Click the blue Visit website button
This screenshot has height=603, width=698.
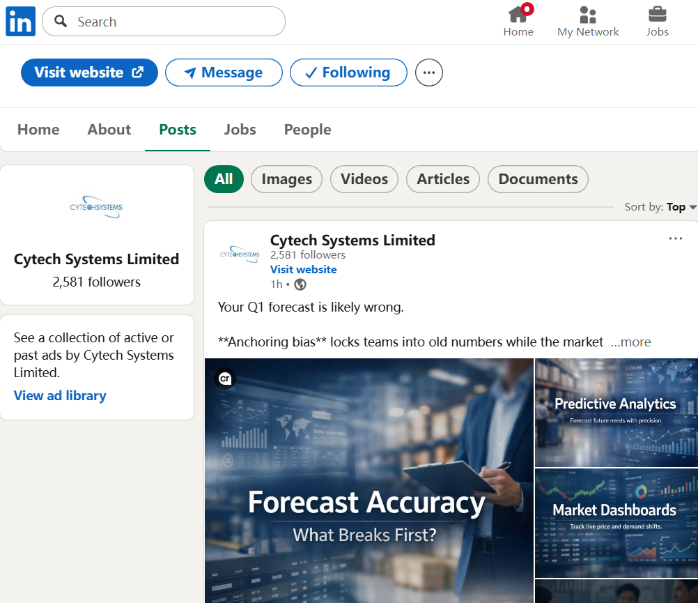[89, 72]
